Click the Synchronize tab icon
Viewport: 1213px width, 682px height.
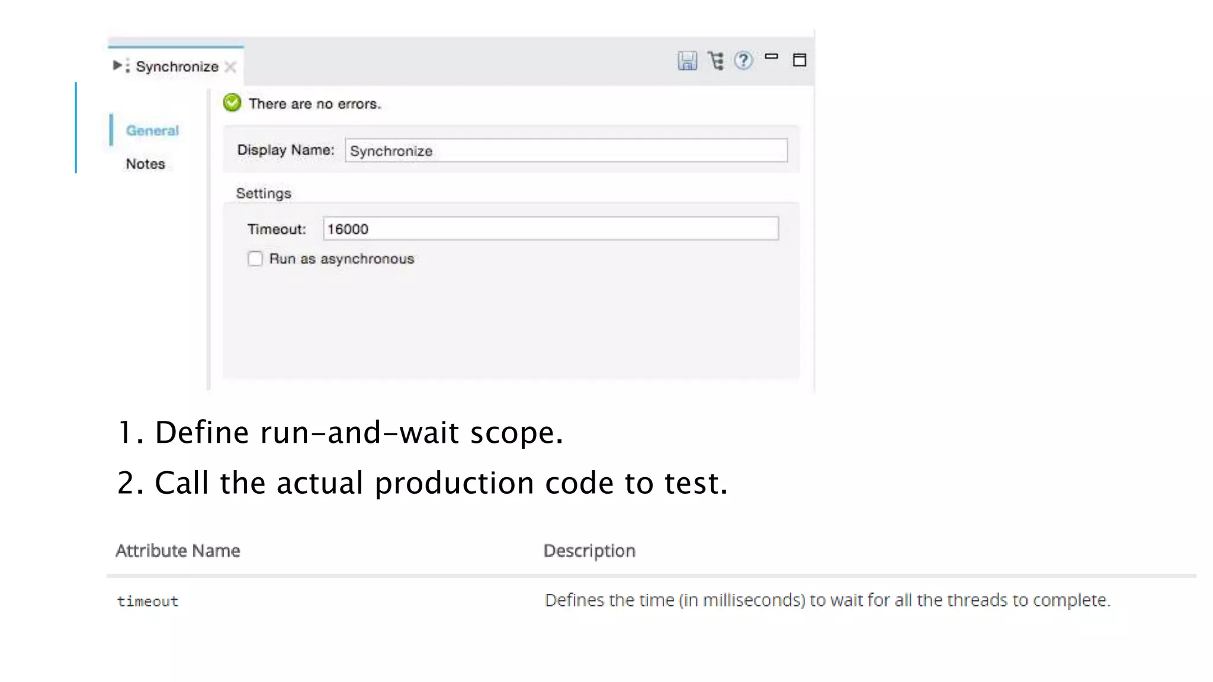tap(121, 66)
